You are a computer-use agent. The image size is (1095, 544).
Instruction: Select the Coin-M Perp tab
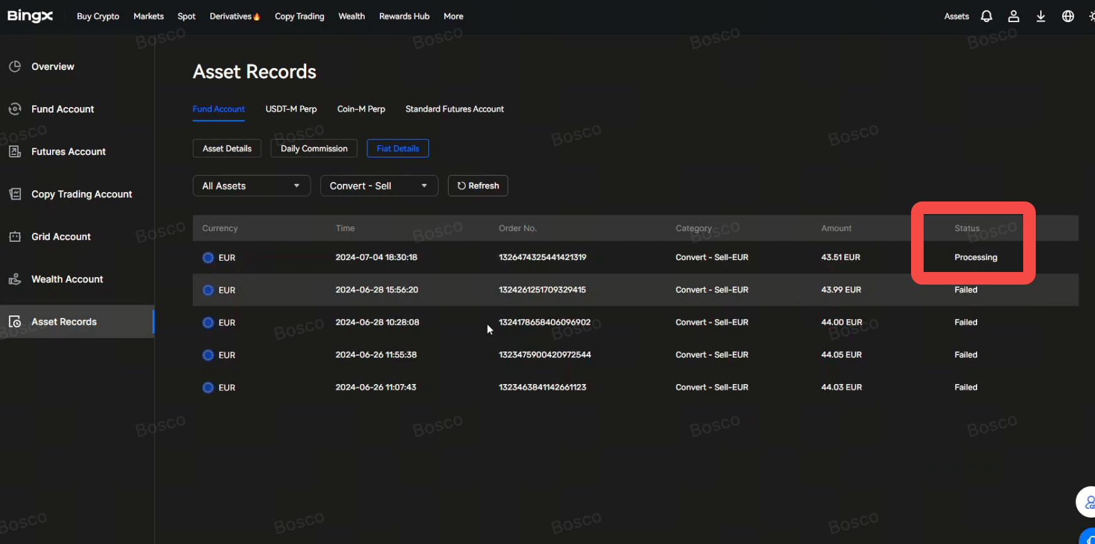pos(361,109)
